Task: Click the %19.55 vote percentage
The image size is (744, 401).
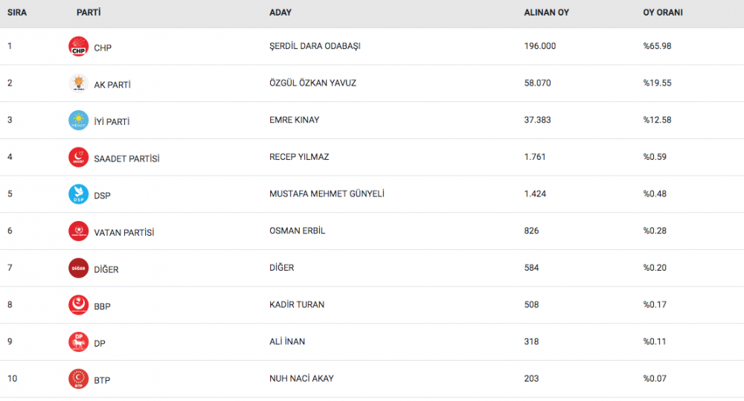Action: click(657, 83)
